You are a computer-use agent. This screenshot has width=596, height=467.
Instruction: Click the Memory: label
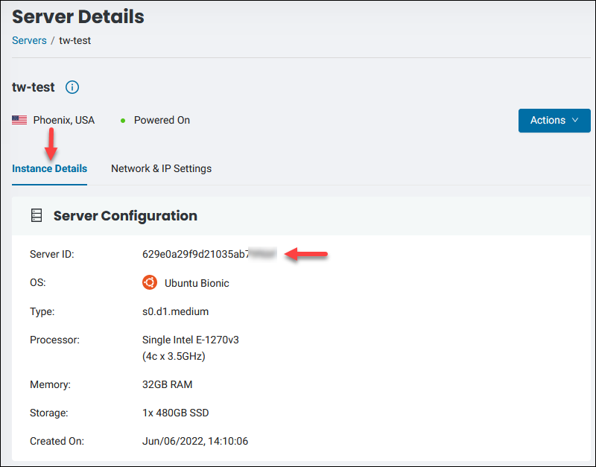pos(50,384)
